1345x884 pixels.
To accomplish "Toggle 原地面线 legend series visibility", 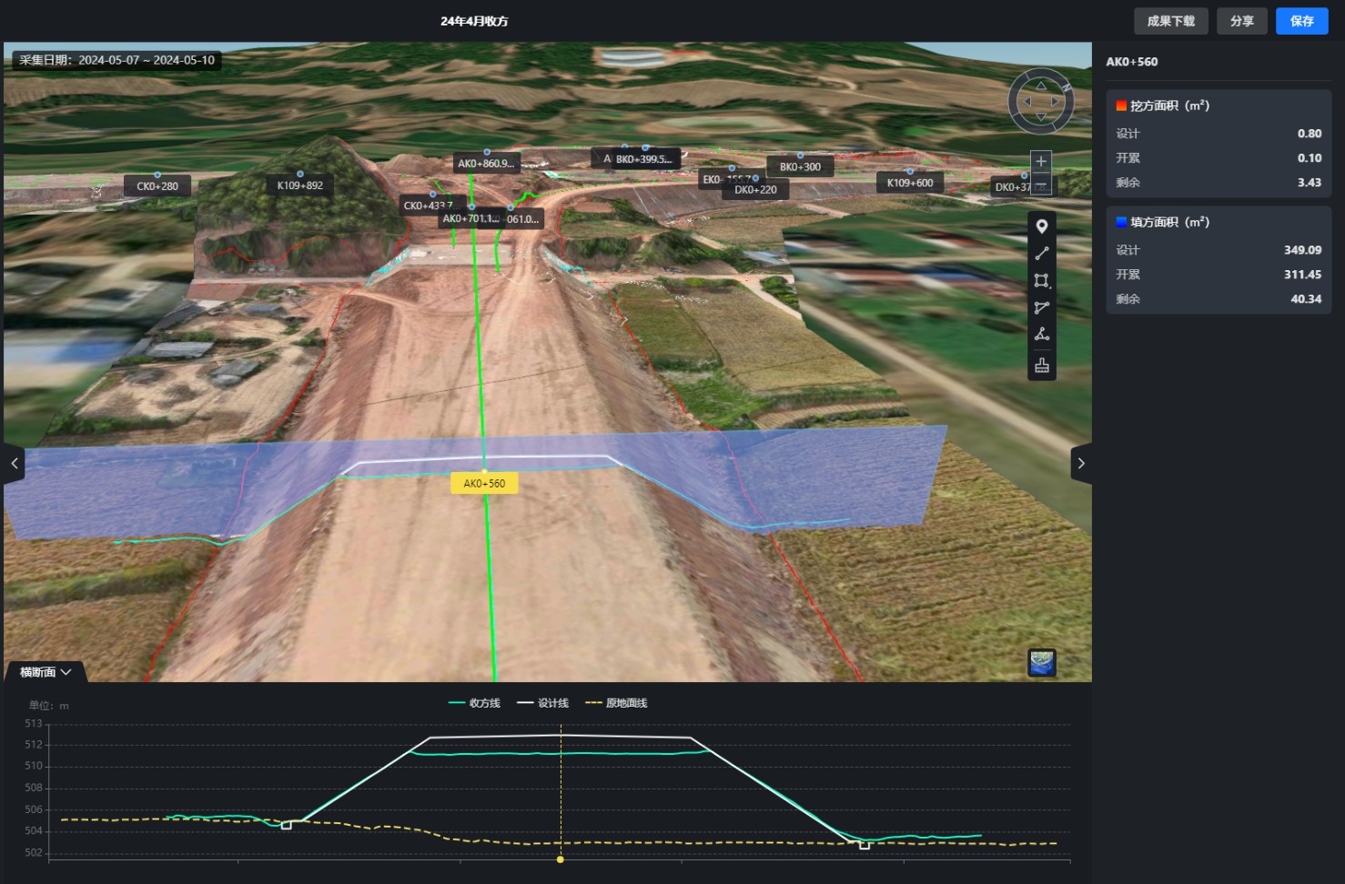I will coord(616,703).
